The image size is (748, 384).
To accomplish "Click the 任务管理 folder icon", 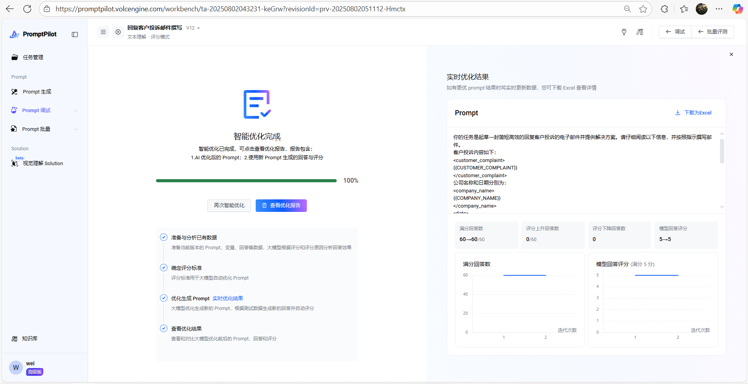I will [x=15, y=57].
